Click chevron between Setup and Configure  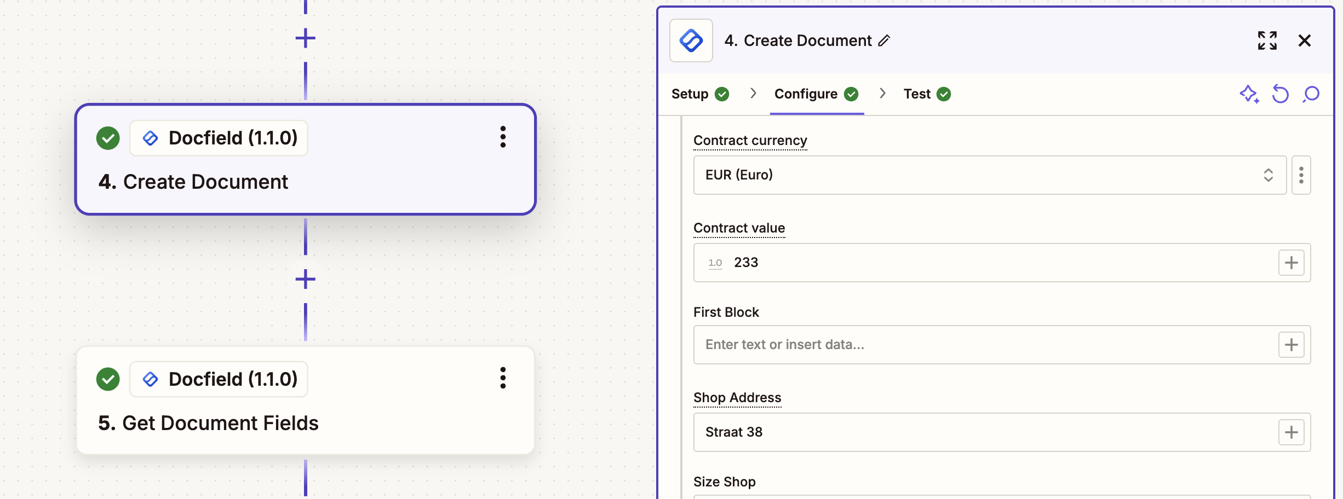click(753, 94)
